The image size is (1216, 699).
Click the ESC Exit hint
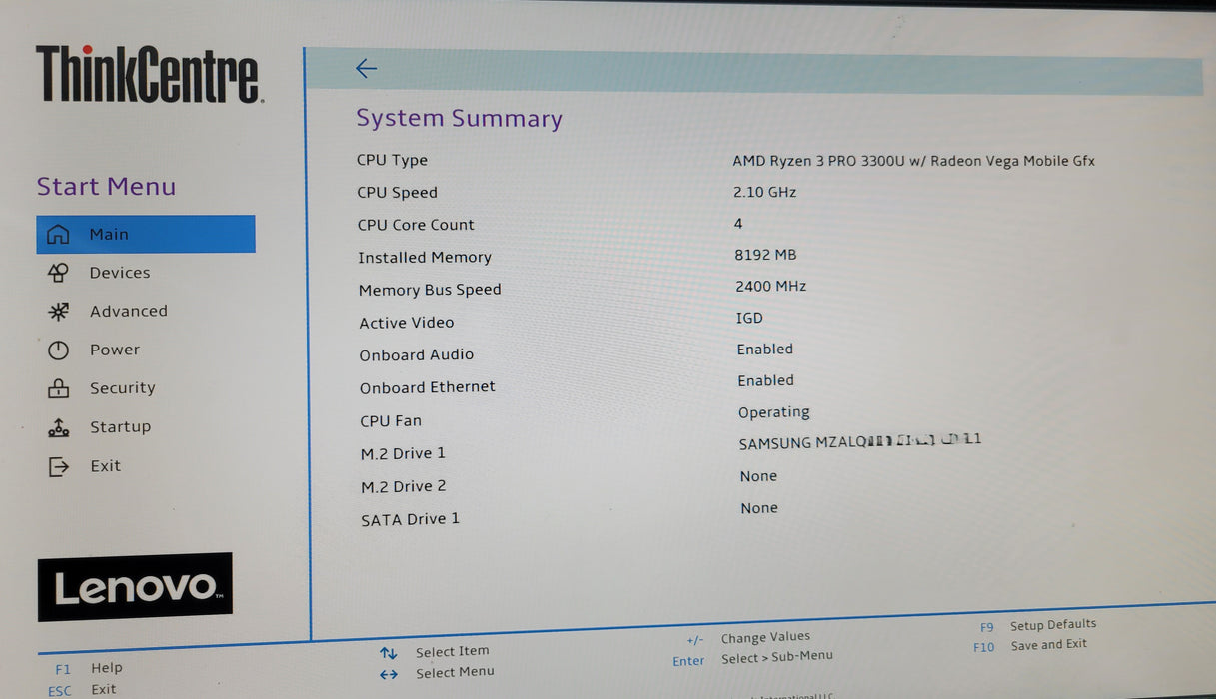(x=82, y=690)
